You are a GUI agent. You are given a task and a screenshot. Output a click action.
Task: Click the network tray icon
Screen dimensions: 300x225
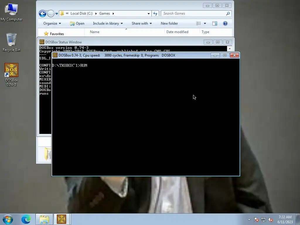[263, 219]
